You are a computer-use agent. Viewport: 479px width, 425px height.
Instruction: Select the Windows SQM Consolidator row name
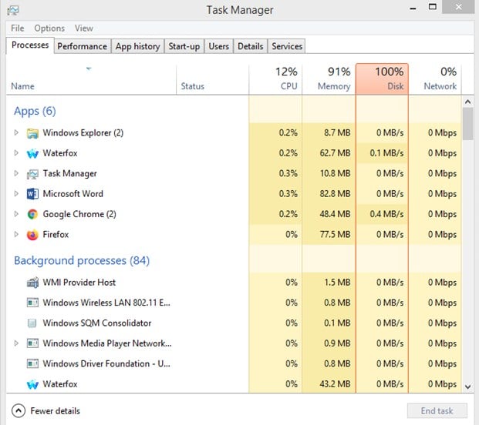click(x=97, y=323)
